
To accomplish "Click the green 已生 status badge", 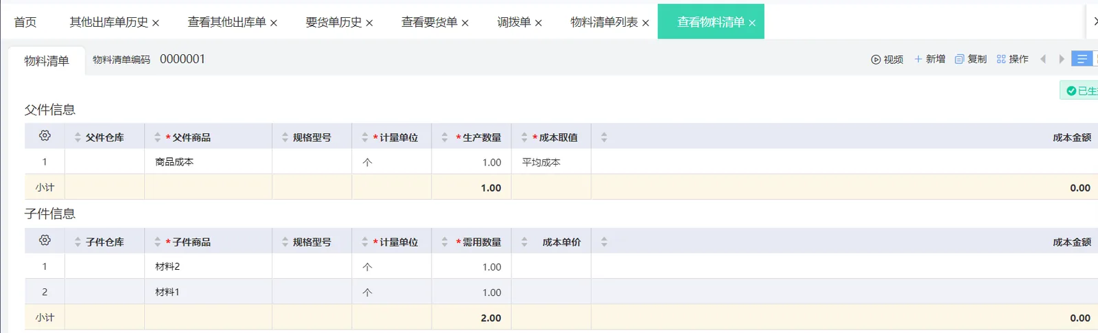I will tap(1080, 91).
